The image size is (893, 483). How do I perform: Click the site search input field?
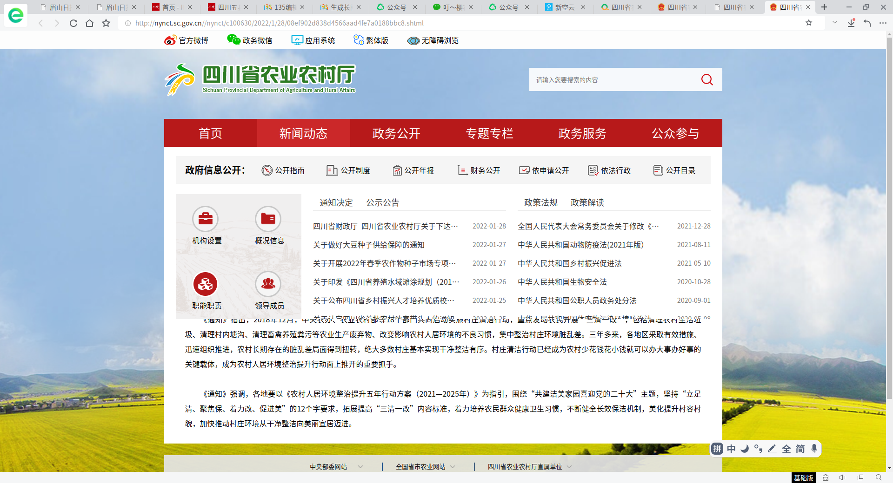pos(613,80)
